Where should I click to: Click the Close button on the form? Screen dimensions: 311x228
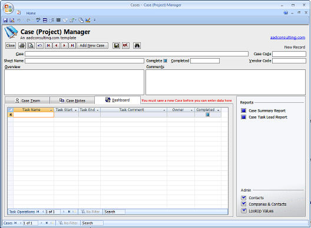(x=11, y=45)
